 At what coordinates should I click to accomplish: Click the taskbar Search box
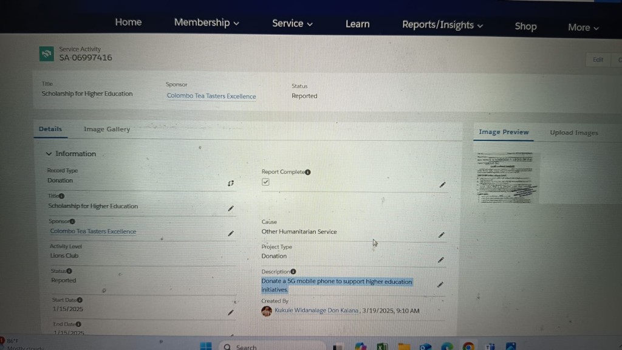tap(272, 346)
